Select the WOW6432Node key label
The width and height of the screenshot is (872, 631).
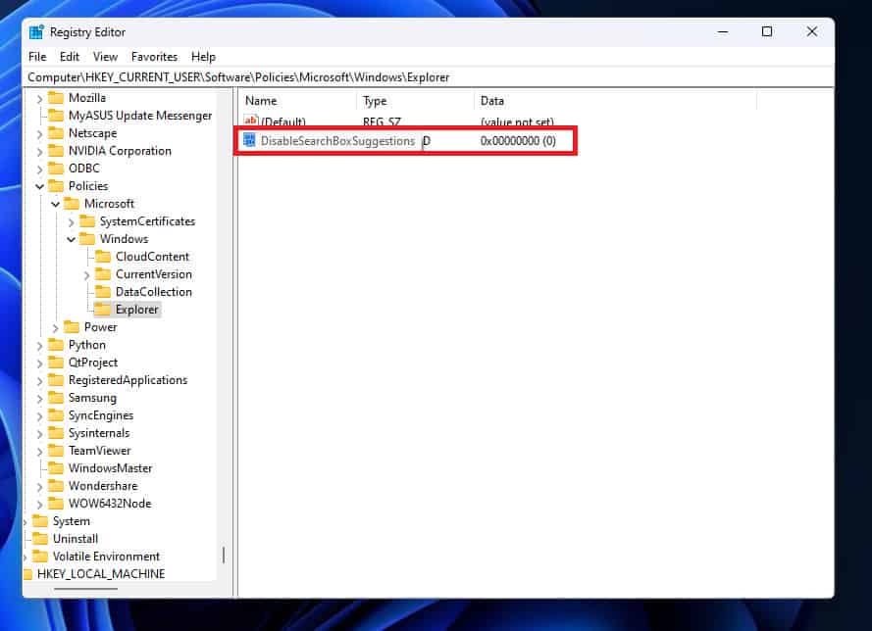click(110, 504)
